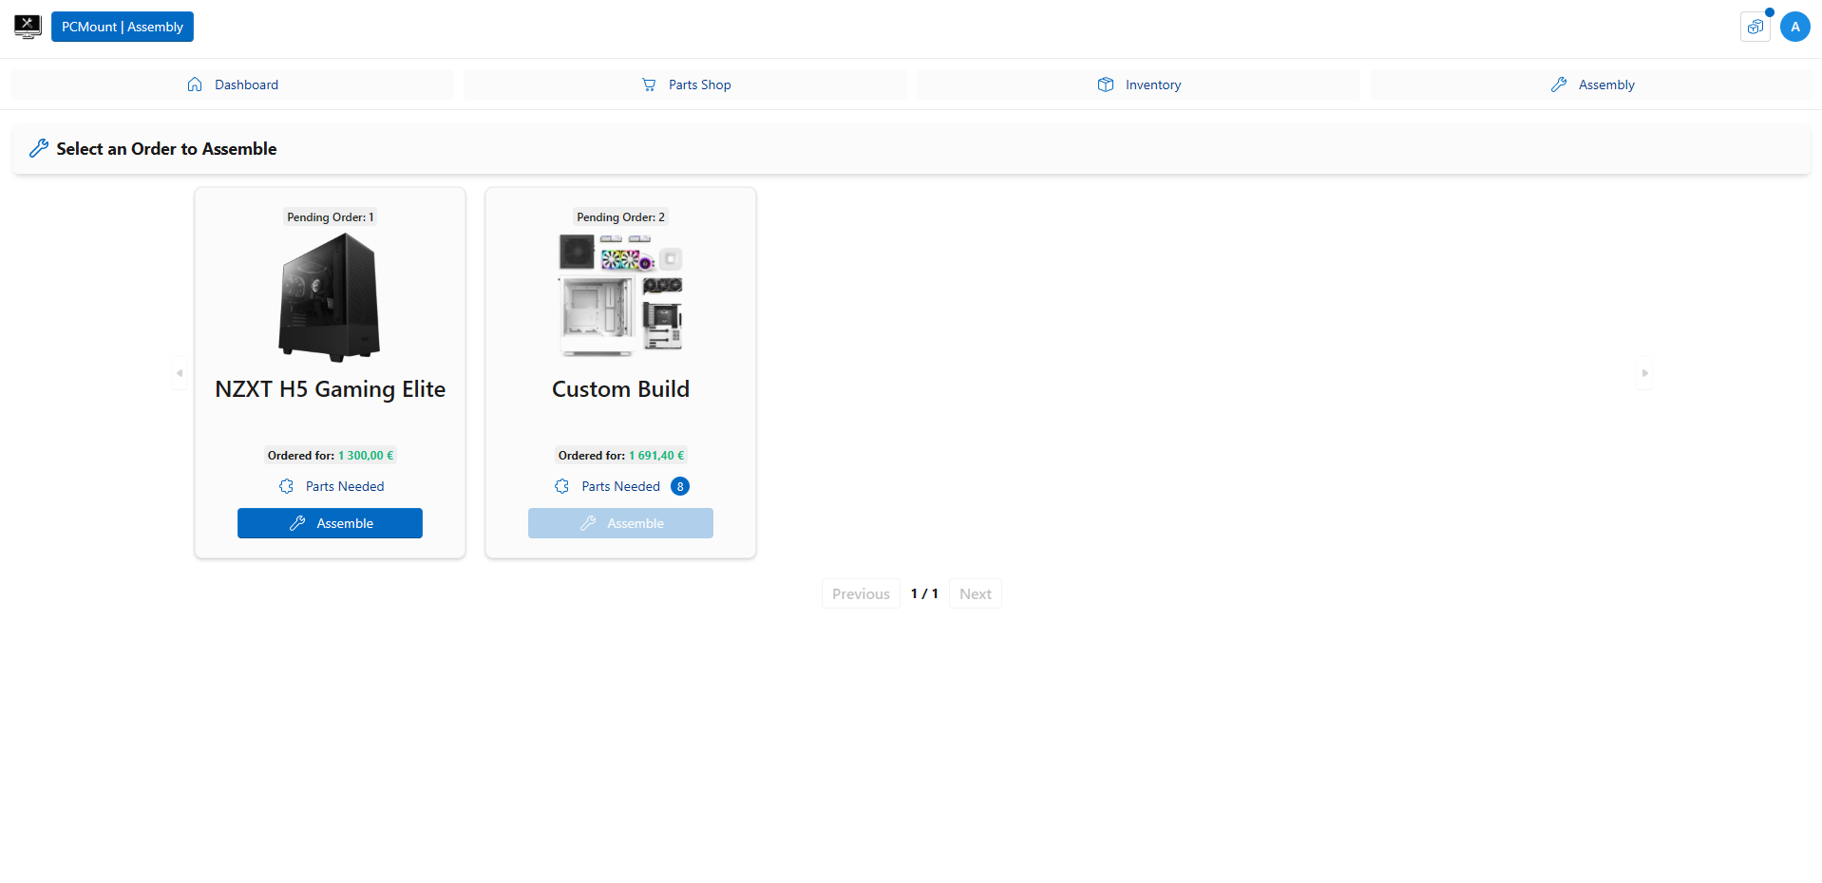
Task: Click the puzzle icon on Custom Build card
Action: [562, 486]
